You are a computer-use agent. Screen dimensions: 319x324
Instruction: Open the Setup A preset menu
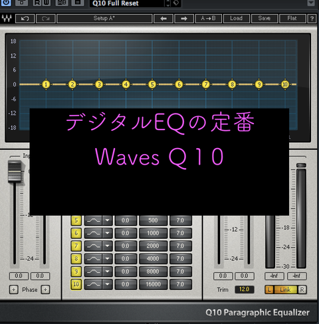coord(104,19)
